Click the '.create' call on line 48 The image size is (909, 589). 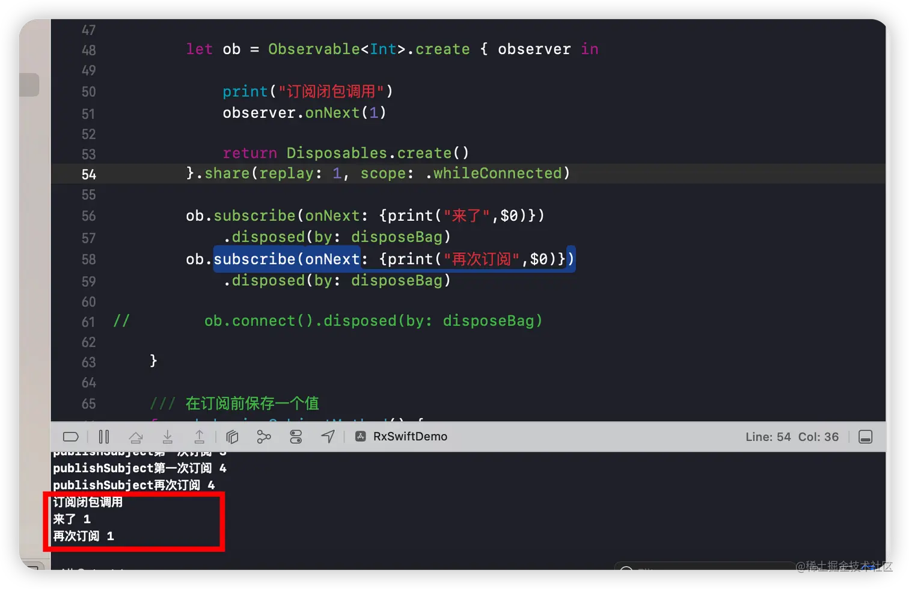[438, 49]
